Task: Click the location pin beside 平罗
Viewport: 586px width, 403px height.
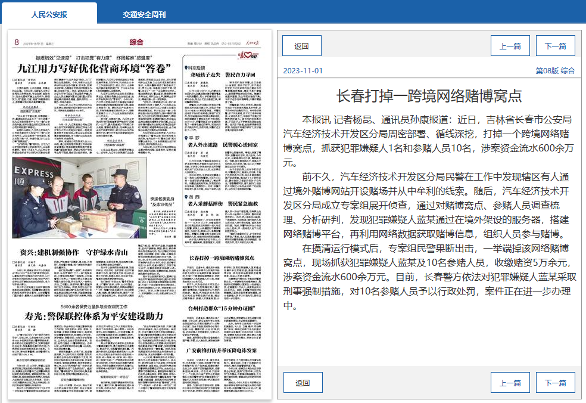Action: coord(186,138)
